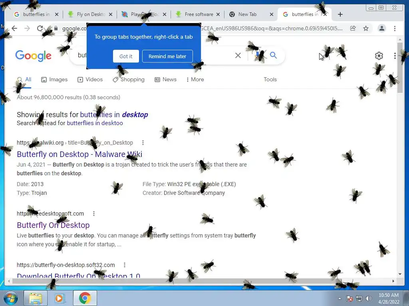Select the All results tab
This screenshot has height=306, width=409.
[x=24, y=80]
